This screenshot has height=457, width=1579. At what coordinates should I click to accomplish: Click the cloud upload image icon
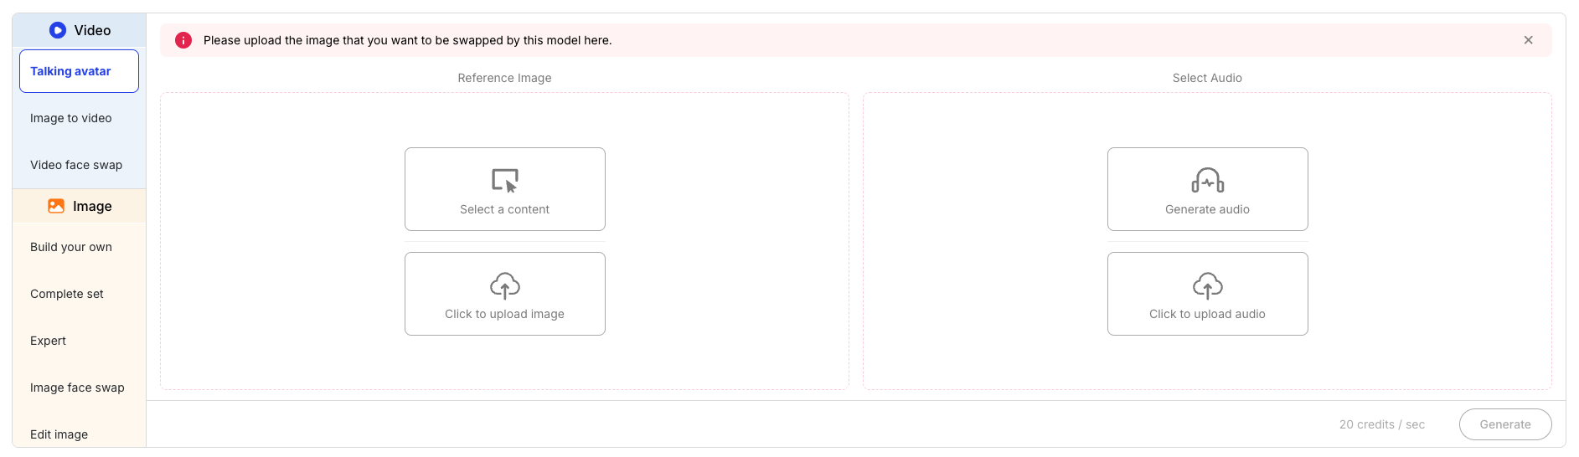(504, 285)
